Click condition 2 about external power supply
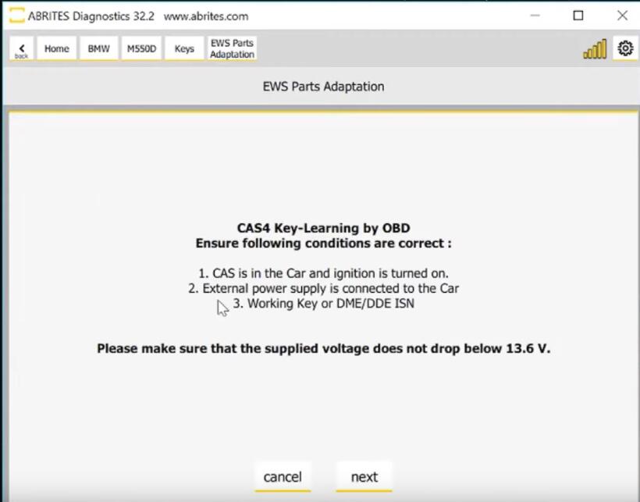Image resolution: width=640 pixels, height=502 pixels. (323, 289)
